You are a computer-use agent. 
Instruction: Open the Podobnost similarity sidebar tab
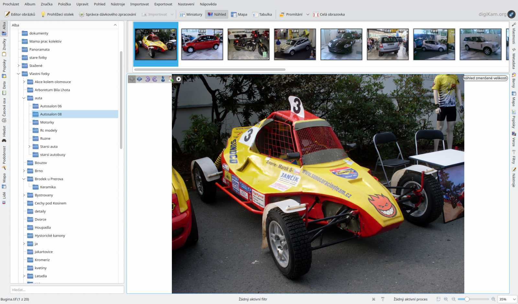pyautogui.click(x=4, y=158)
